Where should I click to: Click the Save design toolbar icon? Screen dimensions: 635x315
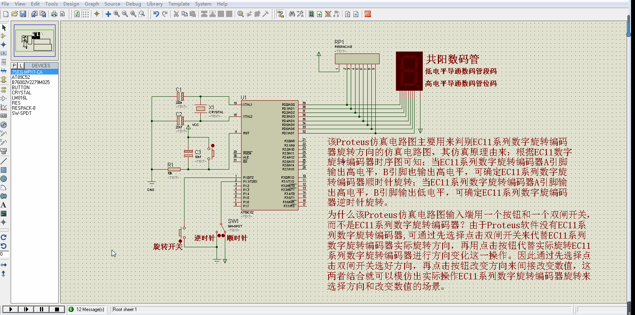[23, 14]
